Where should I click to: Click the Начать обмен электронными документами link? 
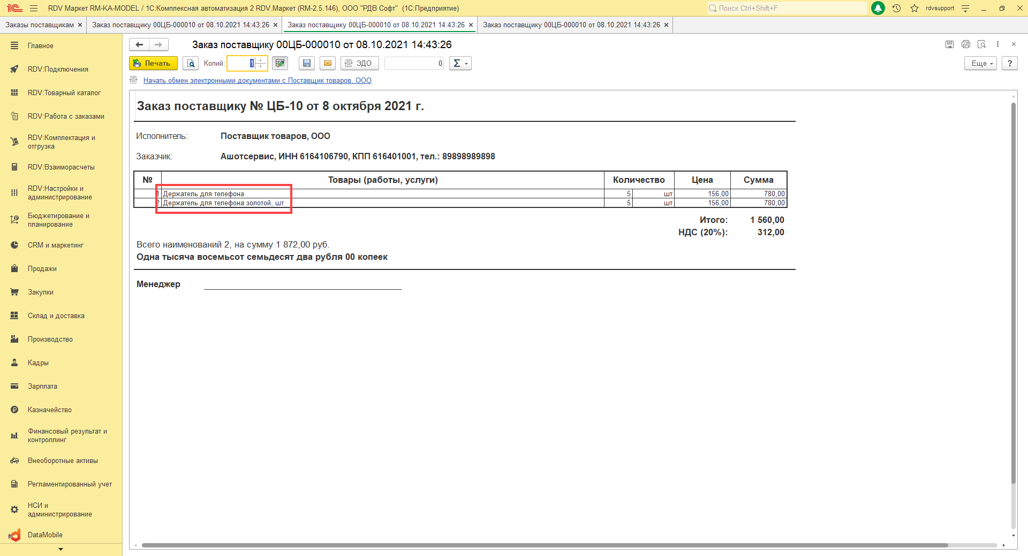[257, 81]
